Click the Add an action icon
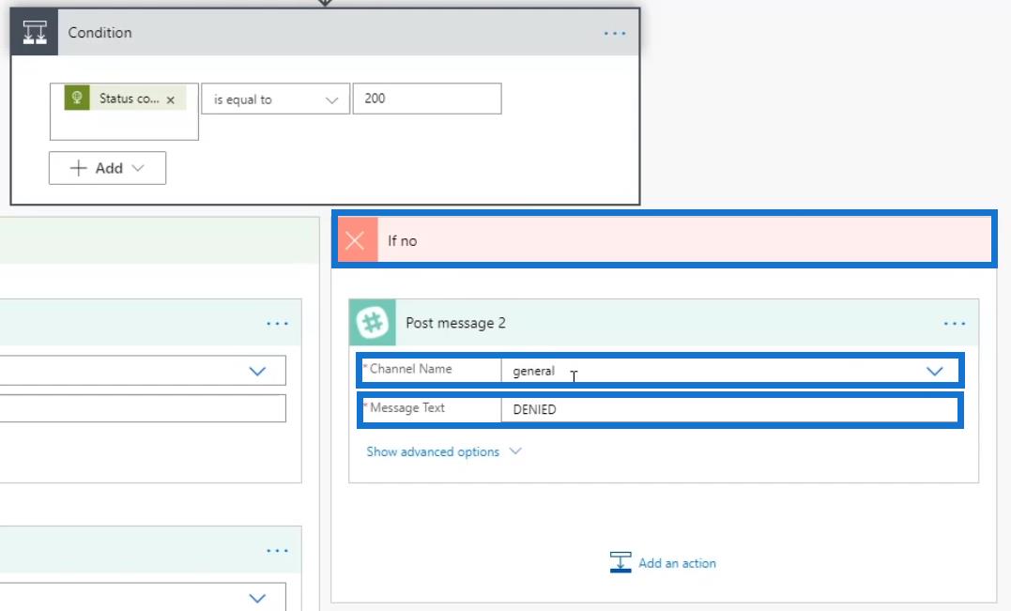Viewport: 1011px width, 611px height. click(620, 562)
